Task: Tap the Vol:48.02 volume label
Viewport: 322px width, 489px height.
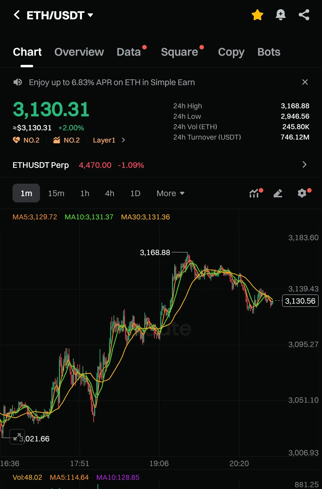Action: tap(27, 477)
